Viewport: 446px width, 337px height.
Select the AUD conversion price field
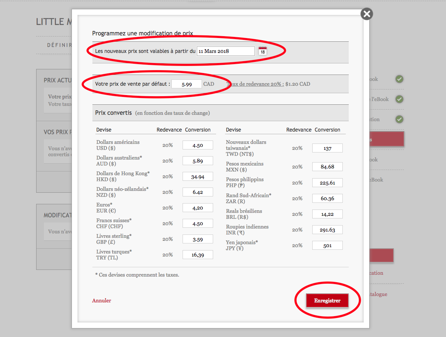pyautogui.click(x=197, y=161)
